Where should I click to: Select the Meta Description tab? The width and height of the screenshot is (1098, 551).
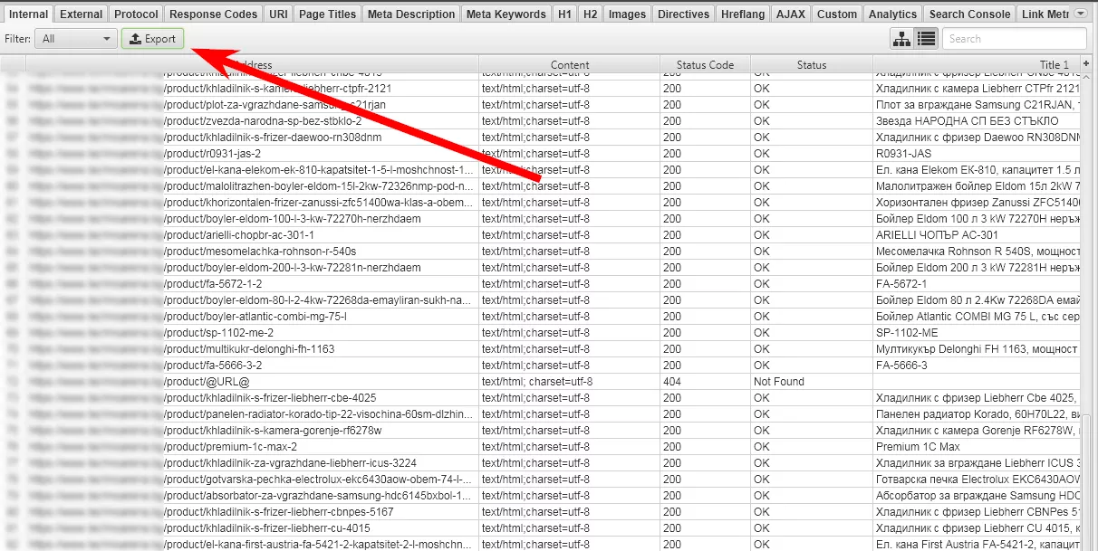click(411, 14)
